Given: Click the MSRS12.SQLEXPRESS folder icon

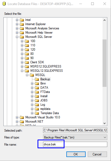Looking at the screenshot, I should coord(27,66).
